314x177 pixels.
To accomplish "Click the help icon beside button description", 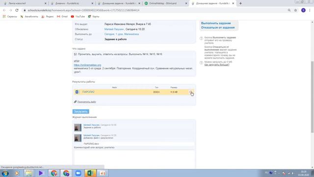I will 201,38.
